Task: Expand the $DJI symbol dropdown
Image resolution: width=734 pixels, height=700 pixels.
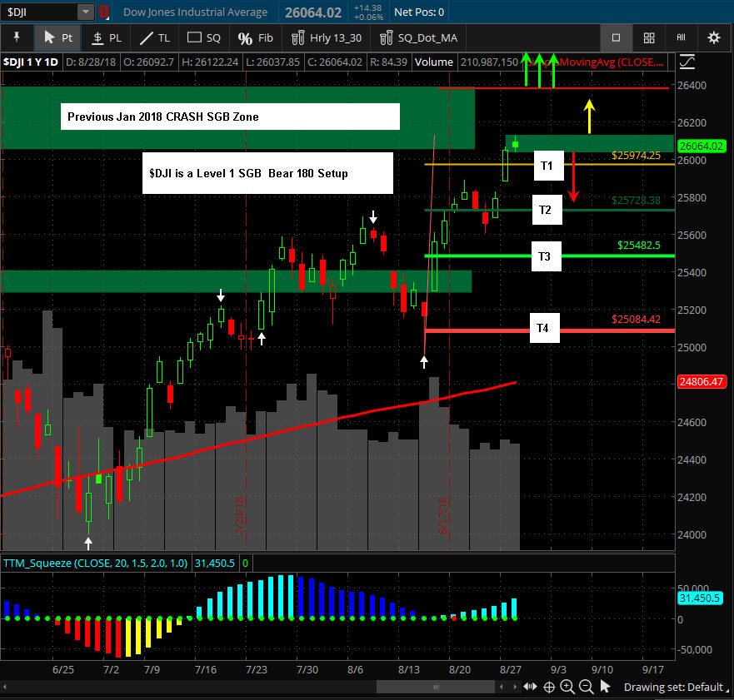Action: (x=86, y=12)
